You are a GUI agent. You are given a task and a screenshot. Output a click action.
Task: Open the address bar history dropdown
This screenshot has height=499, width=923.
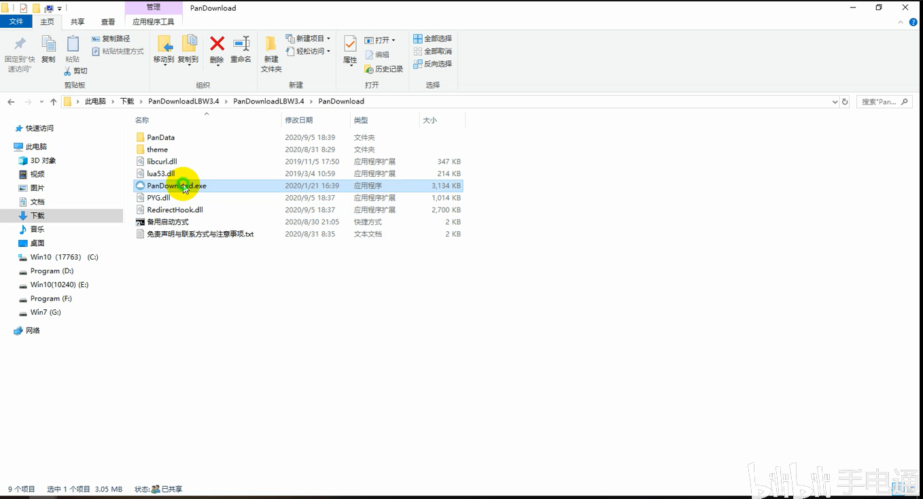835,101
